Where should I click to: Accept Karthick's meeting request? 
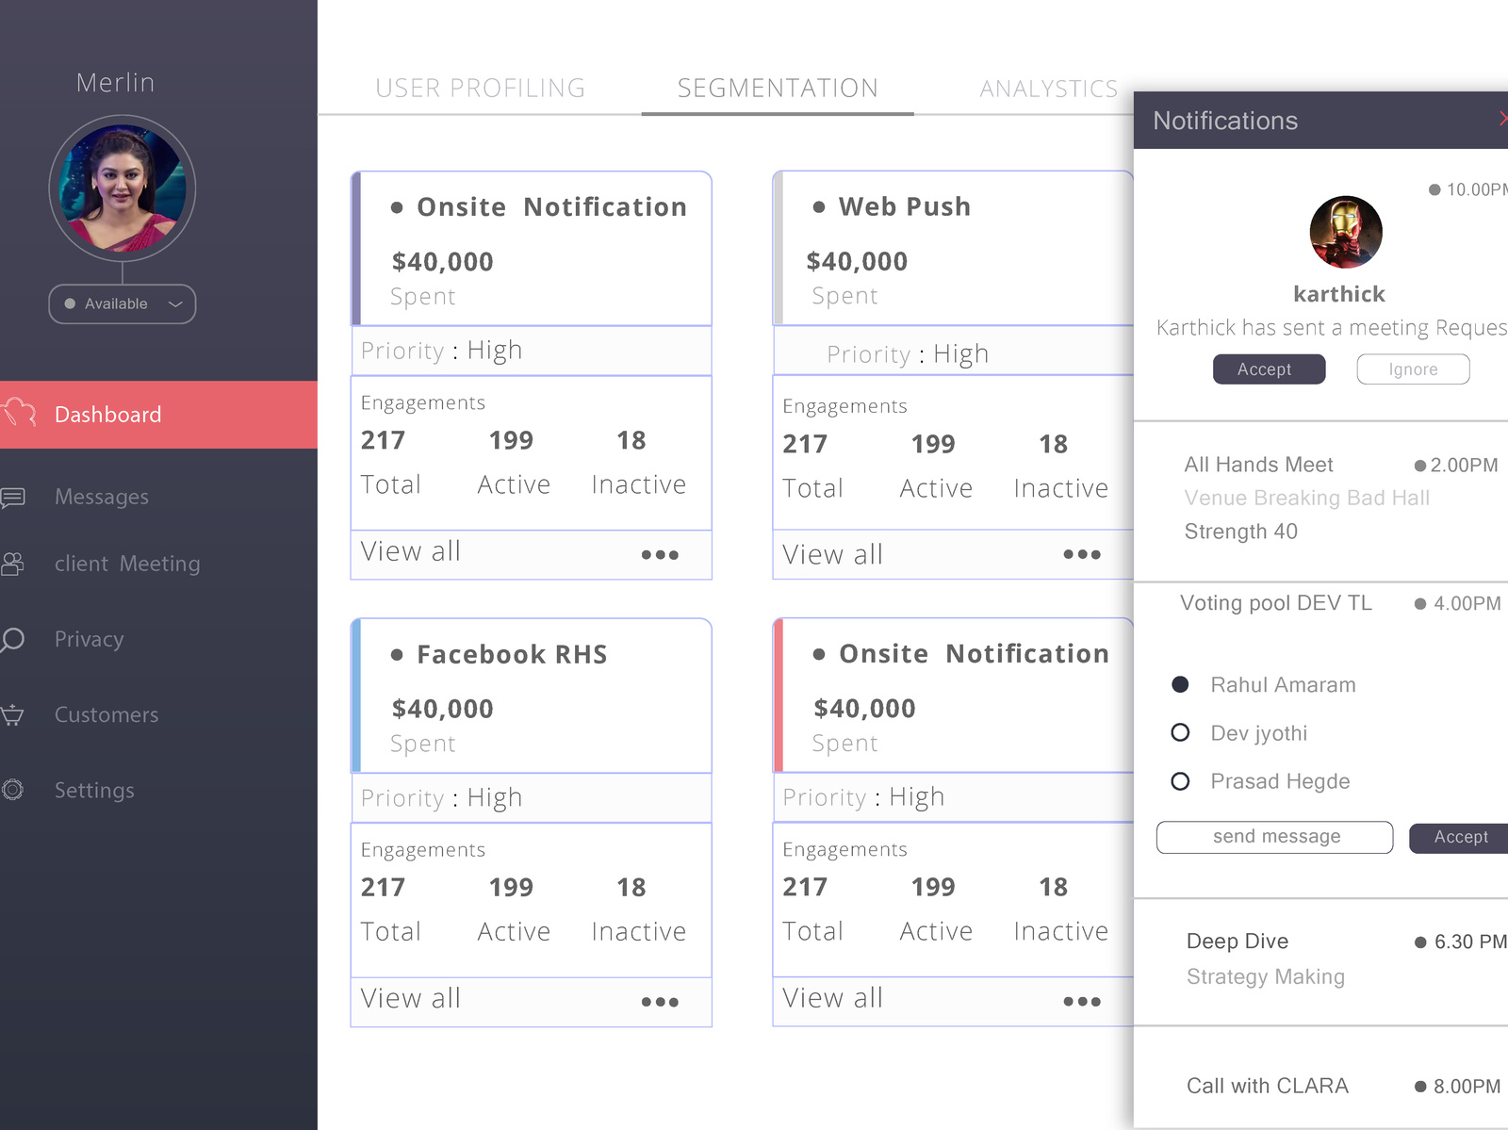point(1269,369)
